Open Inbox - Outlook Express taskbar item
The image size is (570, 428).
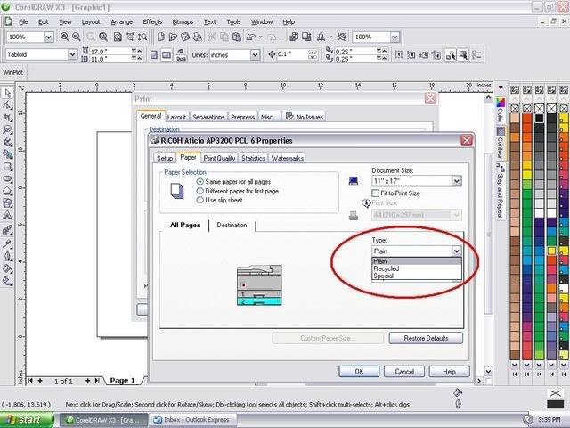[x=192, y=420]
